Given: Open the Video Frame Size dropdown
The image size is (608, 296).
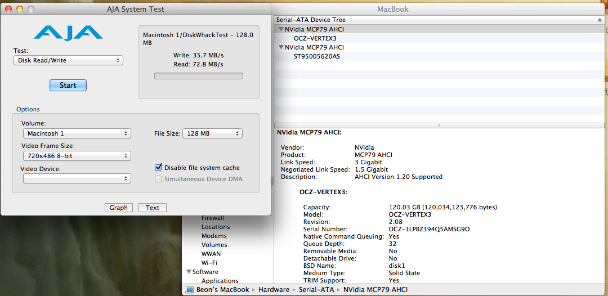Looking at the screenshot, I should click(77, 156).
